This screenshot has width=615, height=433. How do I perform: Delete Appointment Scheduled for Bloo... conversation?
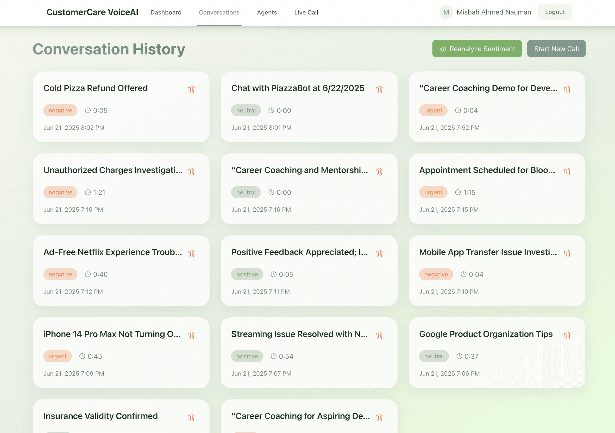click(567, 171)
